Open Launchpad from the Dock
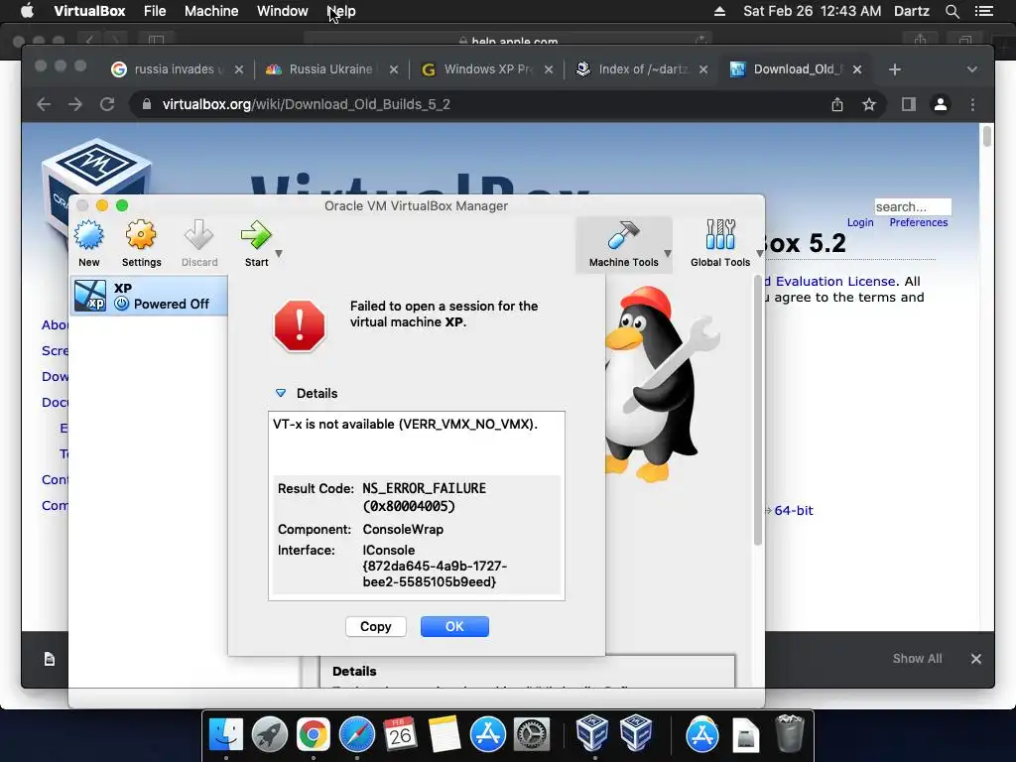1016x762 pixels. point(270,734)
